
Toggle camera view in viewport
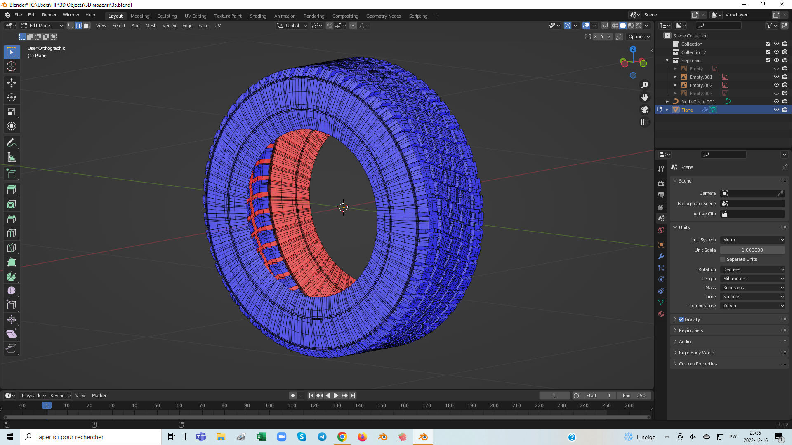[x=645, y=110]
